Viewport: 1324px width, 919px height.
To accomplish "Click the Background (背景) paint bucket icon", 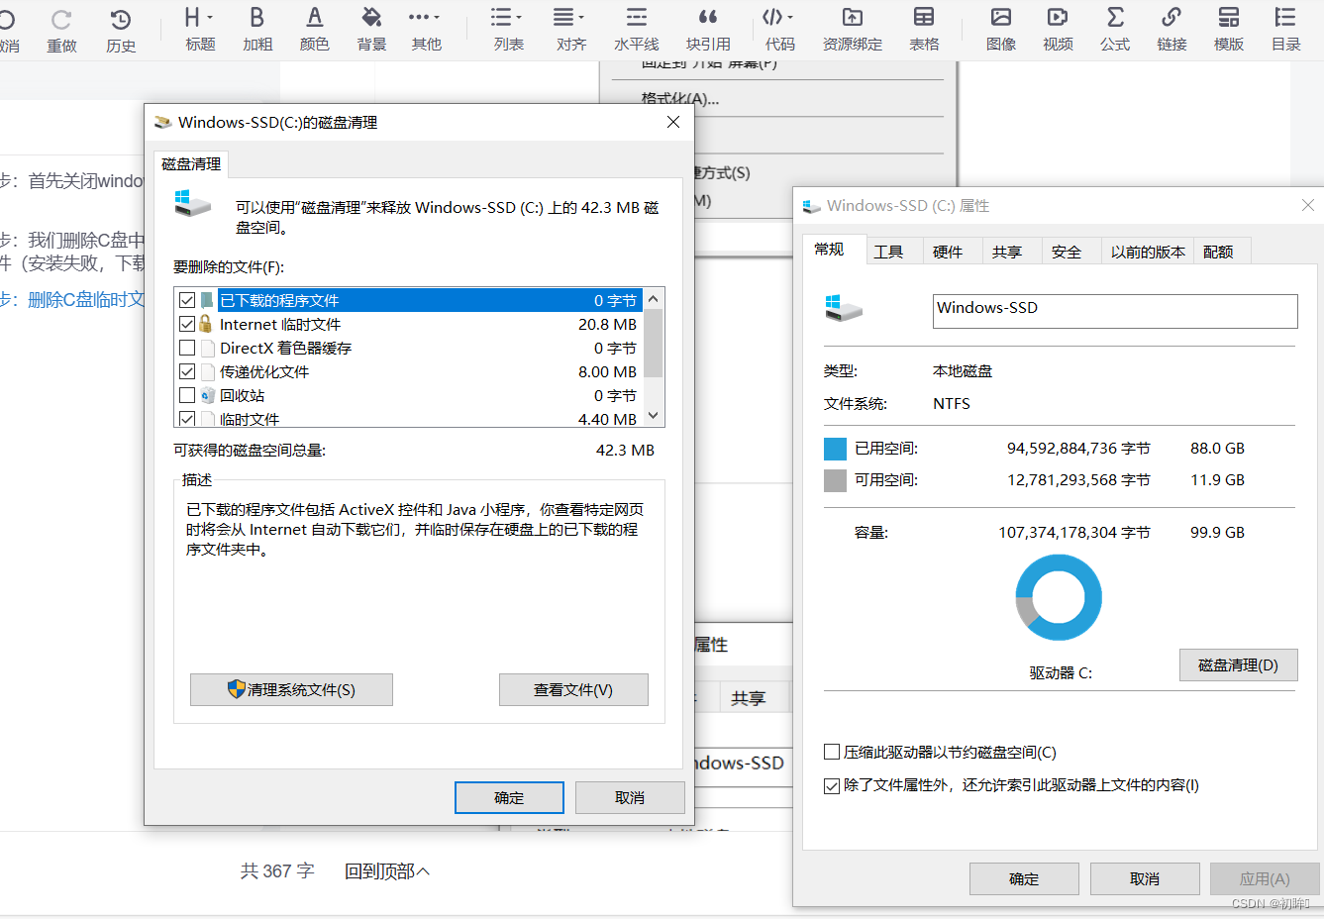I will pyautogui.click(x=371, y=17).
